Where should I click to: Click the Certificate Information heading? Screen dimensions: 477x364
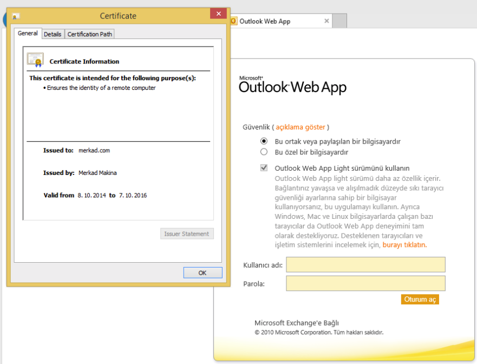pos(84,61)
